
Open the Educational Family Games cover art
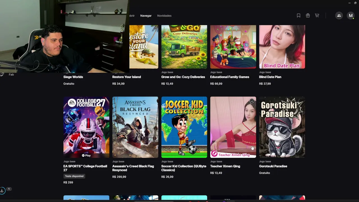point(233,47)
